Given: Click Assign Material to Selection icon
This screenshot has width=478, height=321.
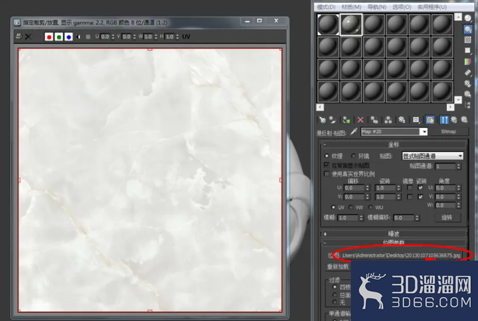Looking at the screenshot, I should click(x=346, y=120).
